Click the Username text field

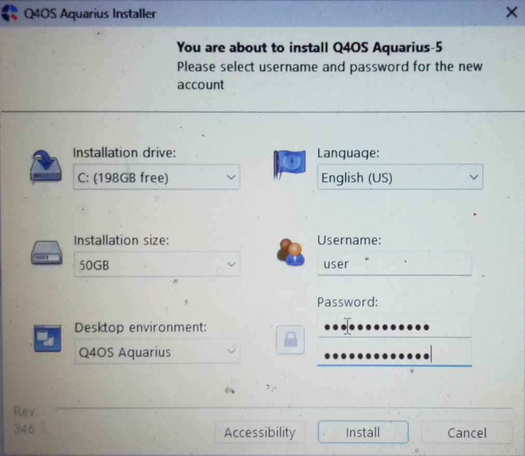click(394, 264)
